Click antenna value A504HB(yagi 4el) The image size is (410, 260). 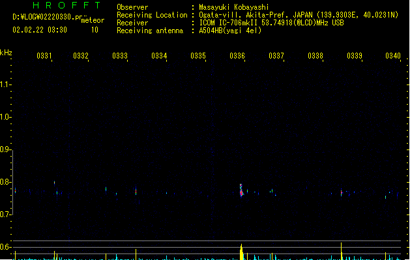pos(230,31)
